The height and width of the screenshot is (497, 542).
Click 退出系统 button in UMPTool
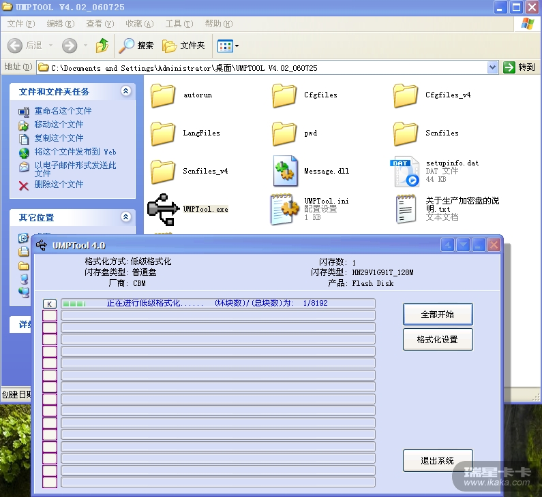438,461
